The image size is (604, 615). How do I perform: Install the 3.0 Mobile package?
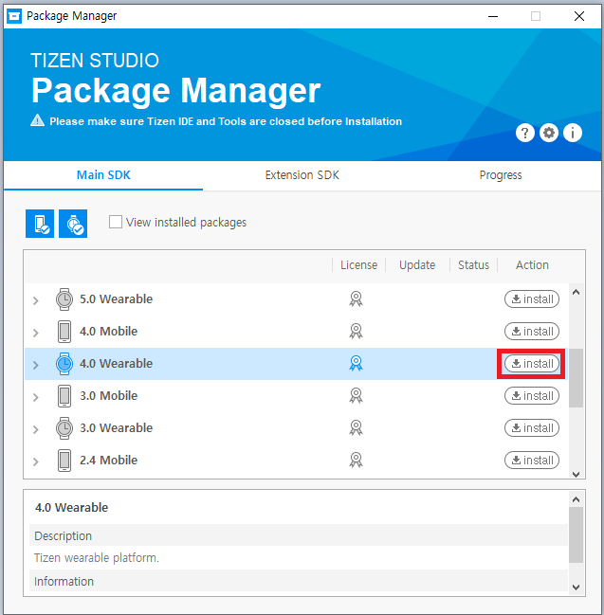point(532,396)
